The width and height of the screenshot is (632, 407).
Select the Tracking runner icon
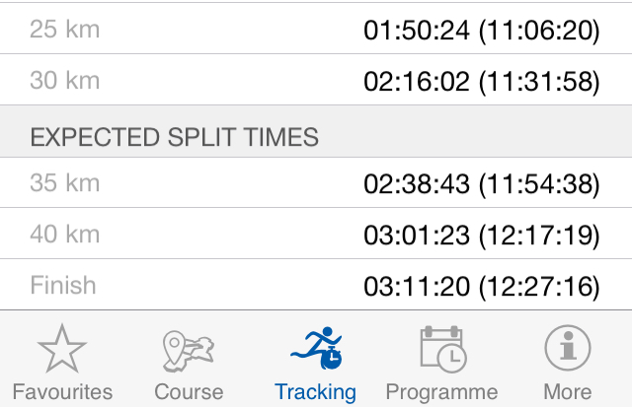(315, 349)
